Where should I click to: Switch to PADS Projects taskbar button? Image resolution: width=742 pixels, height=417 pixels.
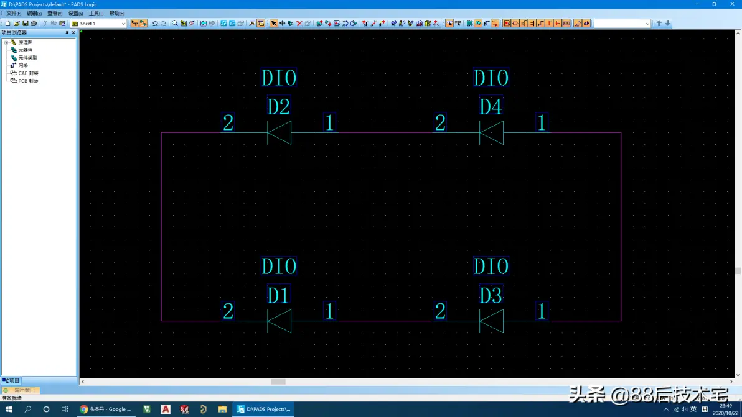coord(263,409)
